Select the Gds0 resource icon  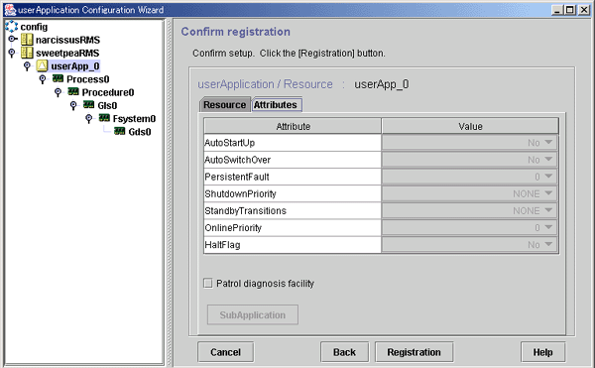click(120, 131)
